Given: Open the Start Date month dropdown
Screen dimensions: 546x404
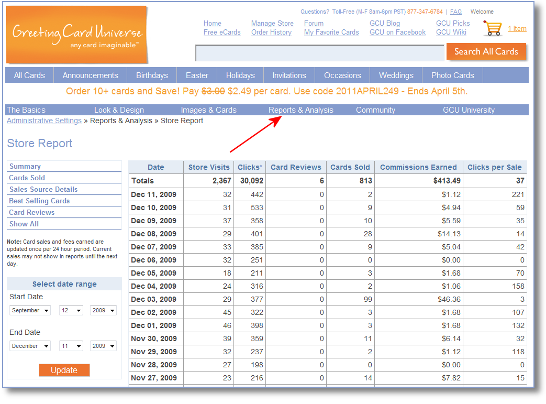Looking at the screenshot, I should [30, 310].
